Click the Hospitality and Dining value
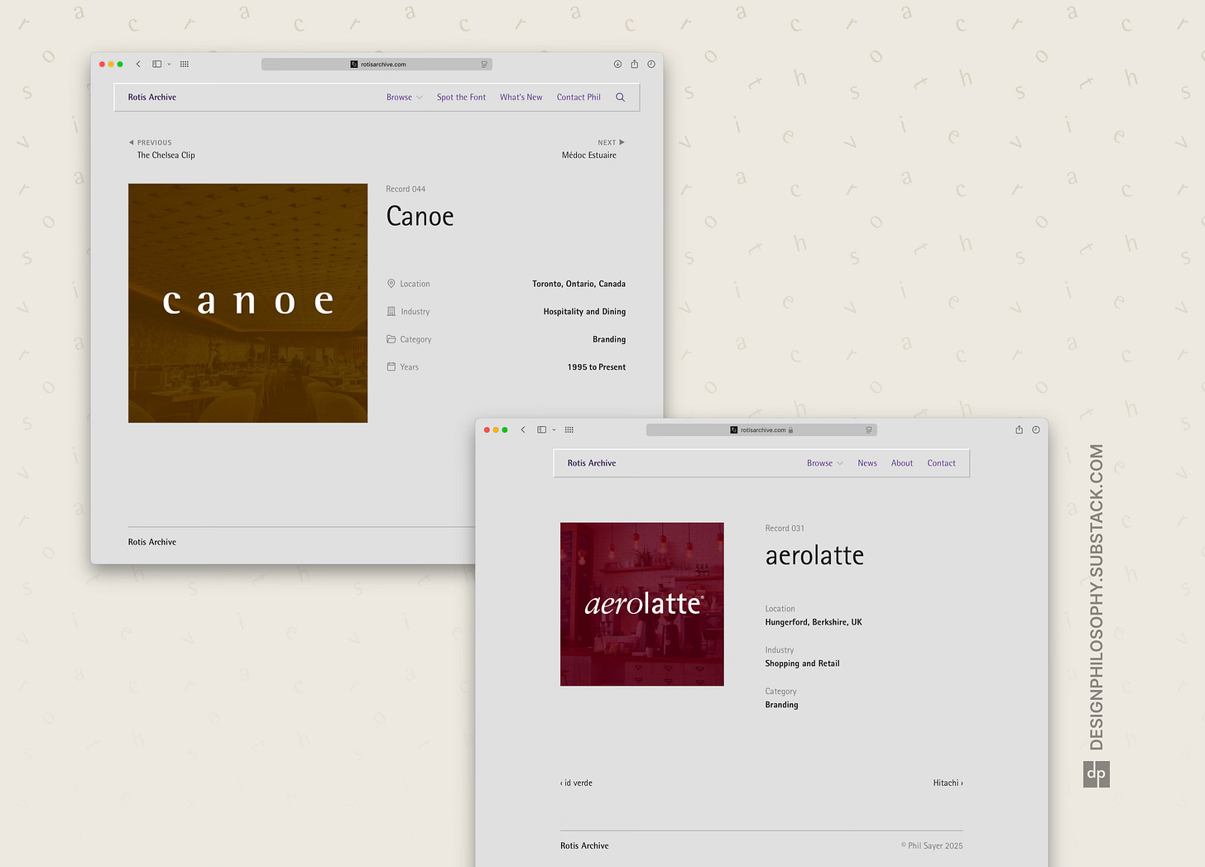Screen dimensions: 1205x867 pos(584,312)
